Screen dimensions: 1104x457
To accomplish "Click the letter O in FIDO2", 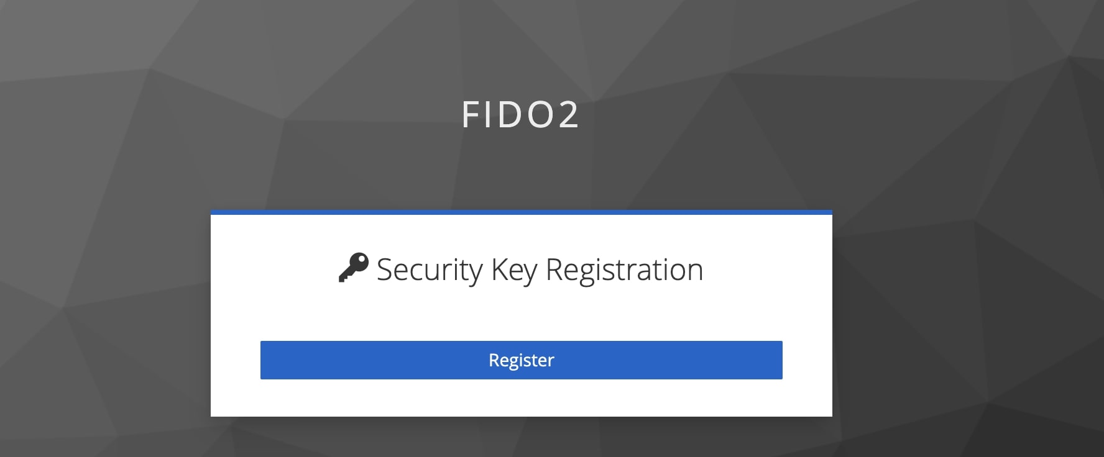I will 539,115.
